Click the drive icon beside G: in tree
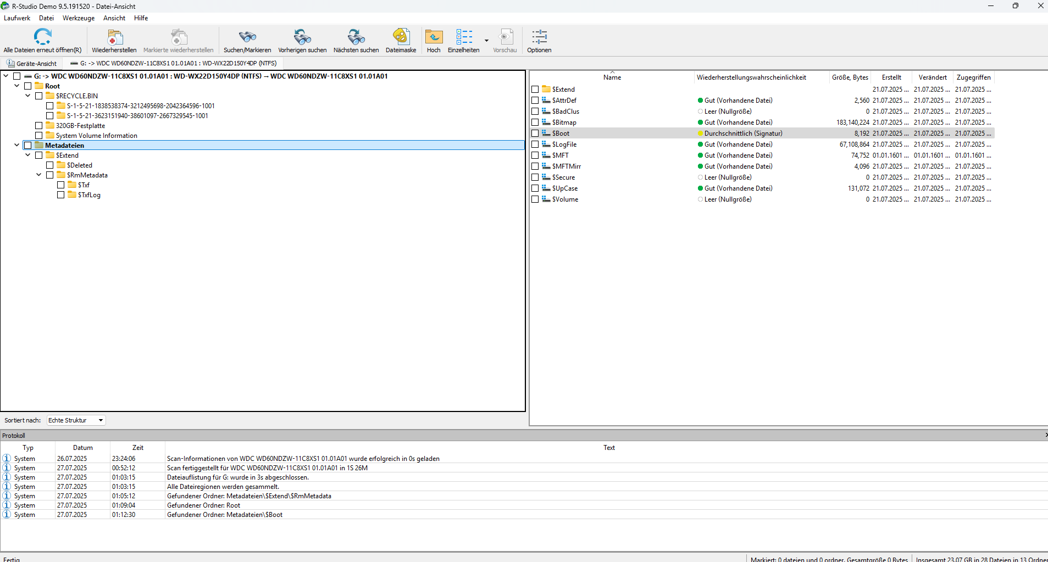 [28, 76]
